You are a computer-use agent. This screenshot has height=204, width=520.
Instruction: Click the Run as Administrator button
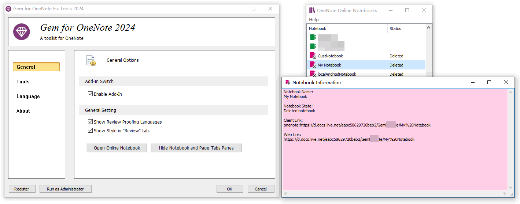(x=65, y=189)
